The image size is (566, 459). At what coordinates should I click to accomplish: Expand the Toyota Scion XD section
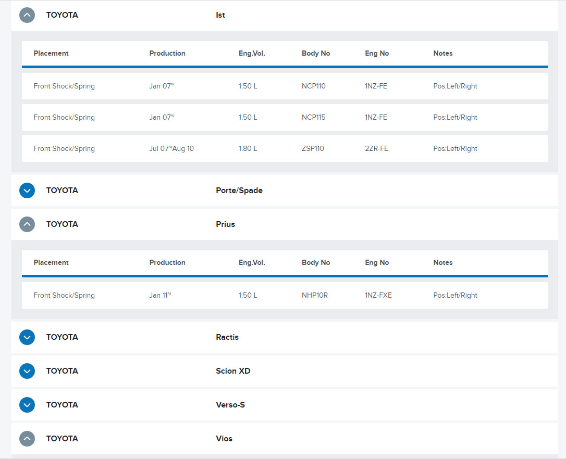pos(27,371)
